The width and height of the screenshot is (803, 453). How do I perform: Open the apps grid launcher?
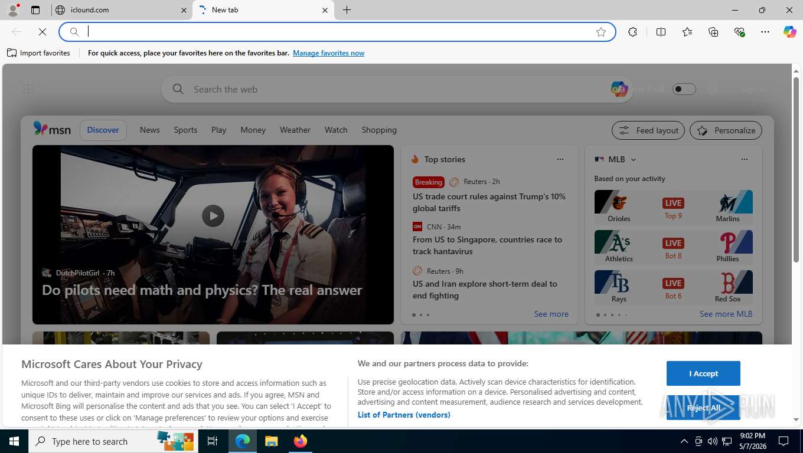(28, 89)
